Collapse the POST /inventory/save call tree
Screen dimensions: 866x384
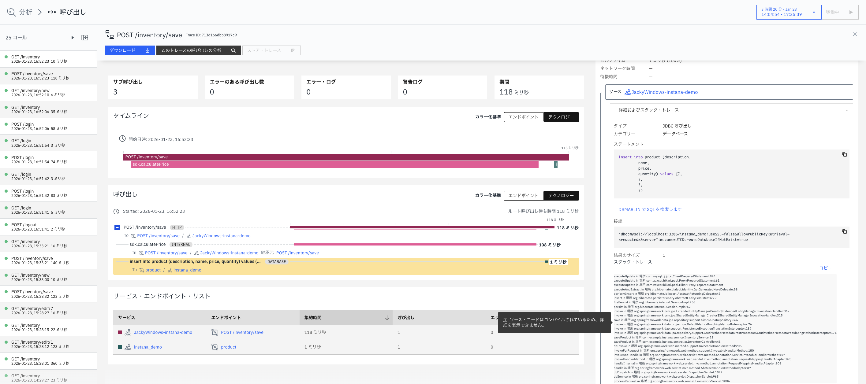(117, 227)
